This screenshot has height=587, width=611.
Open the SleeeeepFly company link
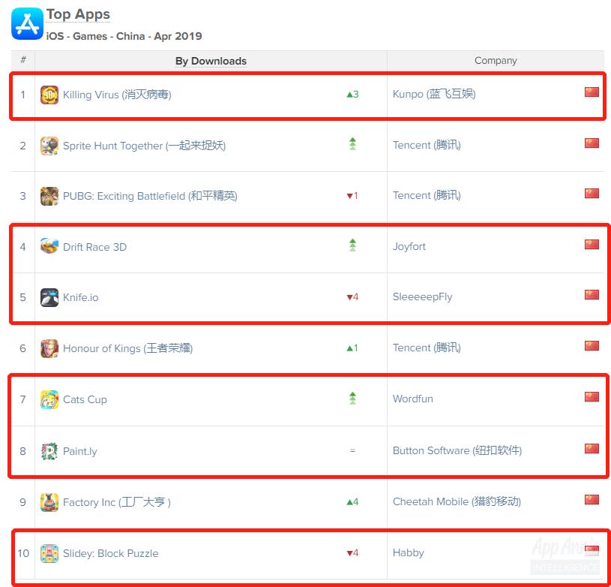[422, 297]
